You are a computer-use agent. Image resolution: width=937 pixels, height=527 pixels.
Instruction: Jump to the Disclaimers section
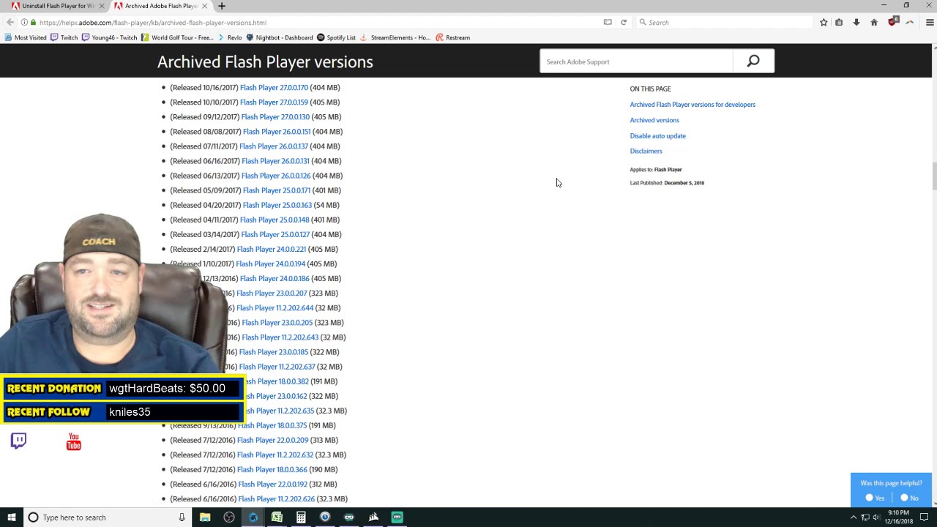click(646, 152)
